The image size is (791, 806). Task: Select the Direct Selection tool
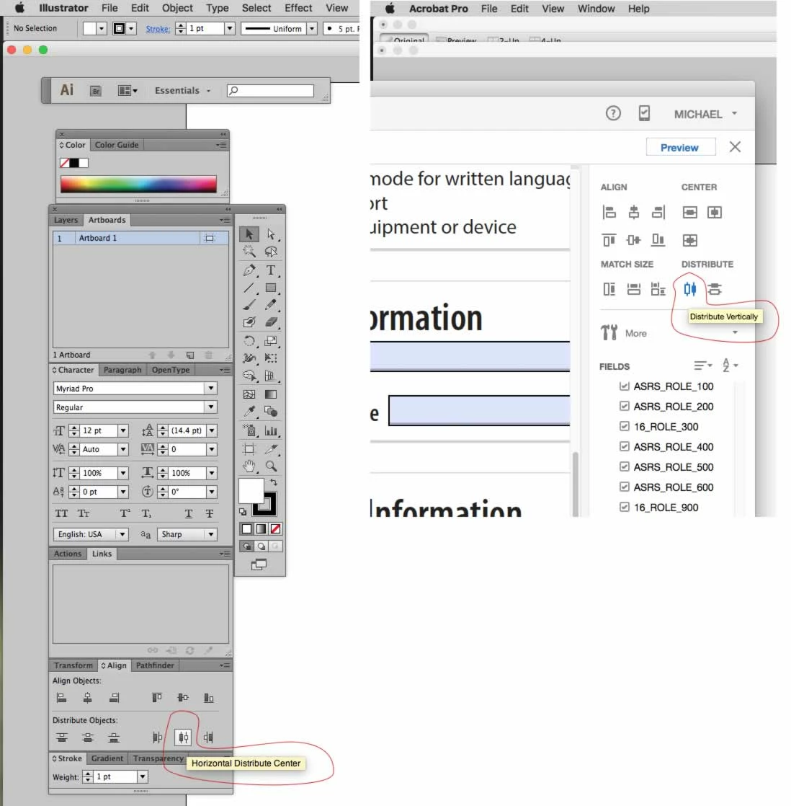click(271, 234)
